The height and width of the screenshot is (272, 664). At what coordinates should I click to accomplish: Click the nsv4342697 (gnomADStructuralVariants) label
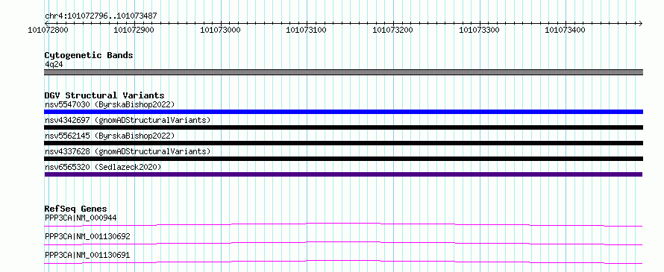[128, 120]
